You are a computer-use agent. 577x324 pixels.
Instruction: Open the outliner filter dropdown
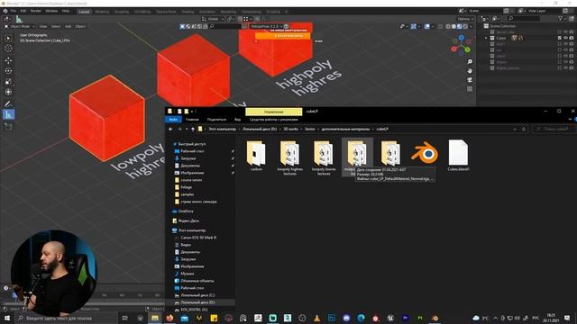(x=562, y=18)
